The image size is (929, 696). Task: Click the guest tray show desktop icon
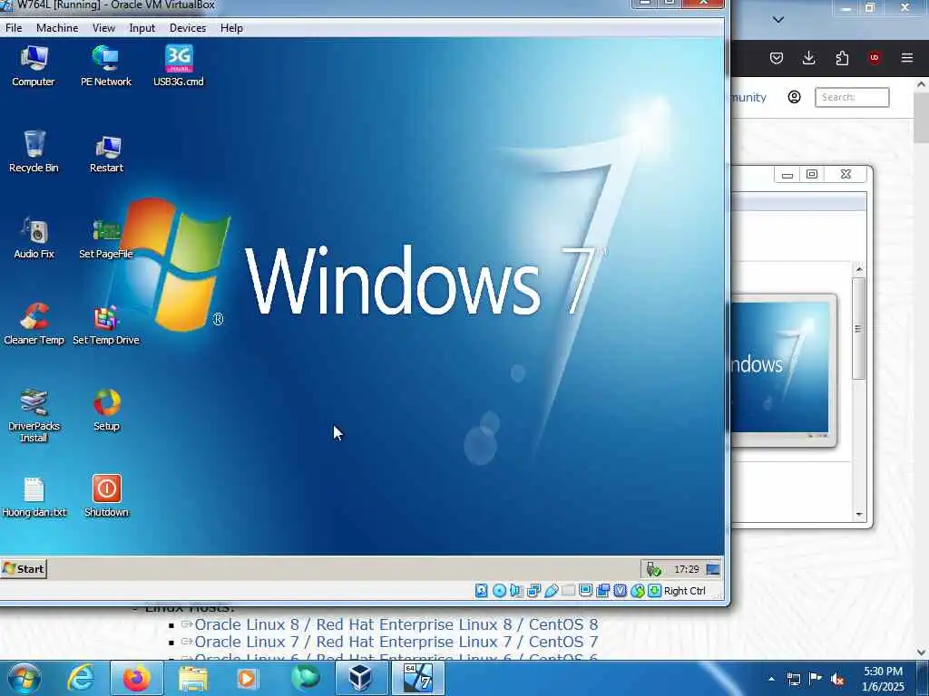point(713,569)
